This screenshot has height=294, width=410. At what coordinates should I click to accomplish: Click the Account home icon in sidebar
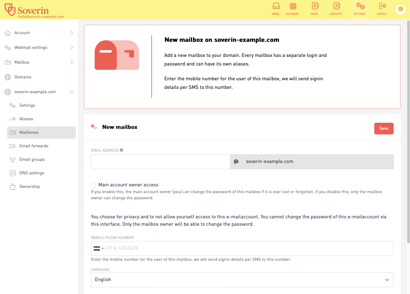[x=8, y=33]
